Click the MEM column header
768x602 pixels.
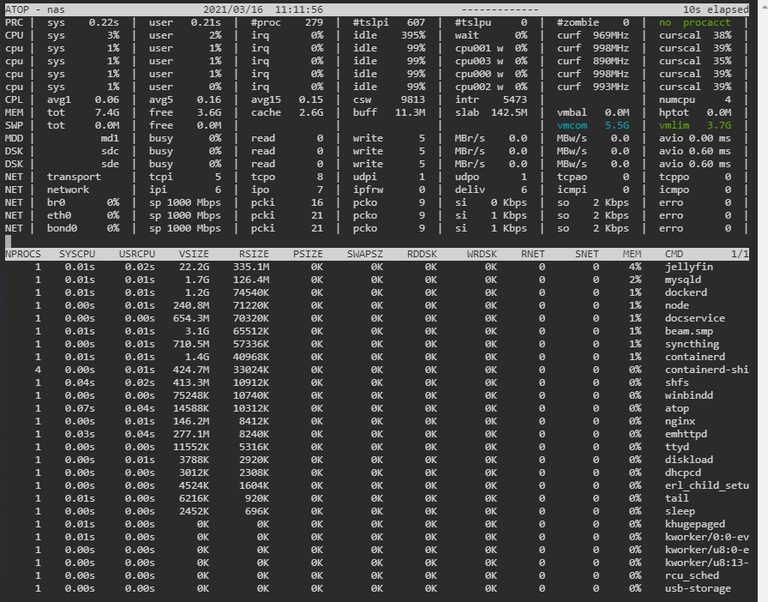pyautogui.click(x=632, y=254)
